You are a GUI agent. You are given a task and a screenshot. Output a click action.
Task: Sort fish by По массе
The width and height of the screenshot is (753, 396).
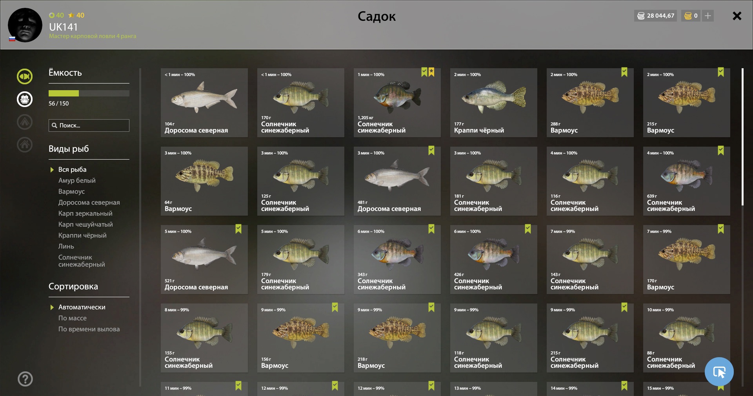tap(73, 318)
